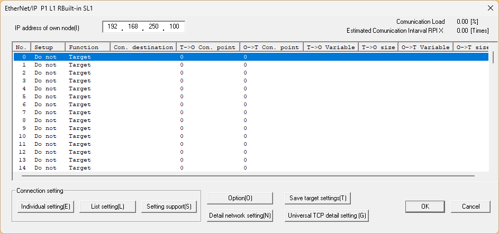499x234 pixels.
Task: Click the horizontal scrollbar of connection list
Action: [243, 176]
